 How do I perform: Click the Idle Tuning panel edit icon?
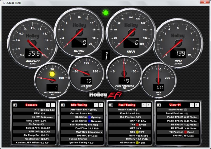pos(63,105)
